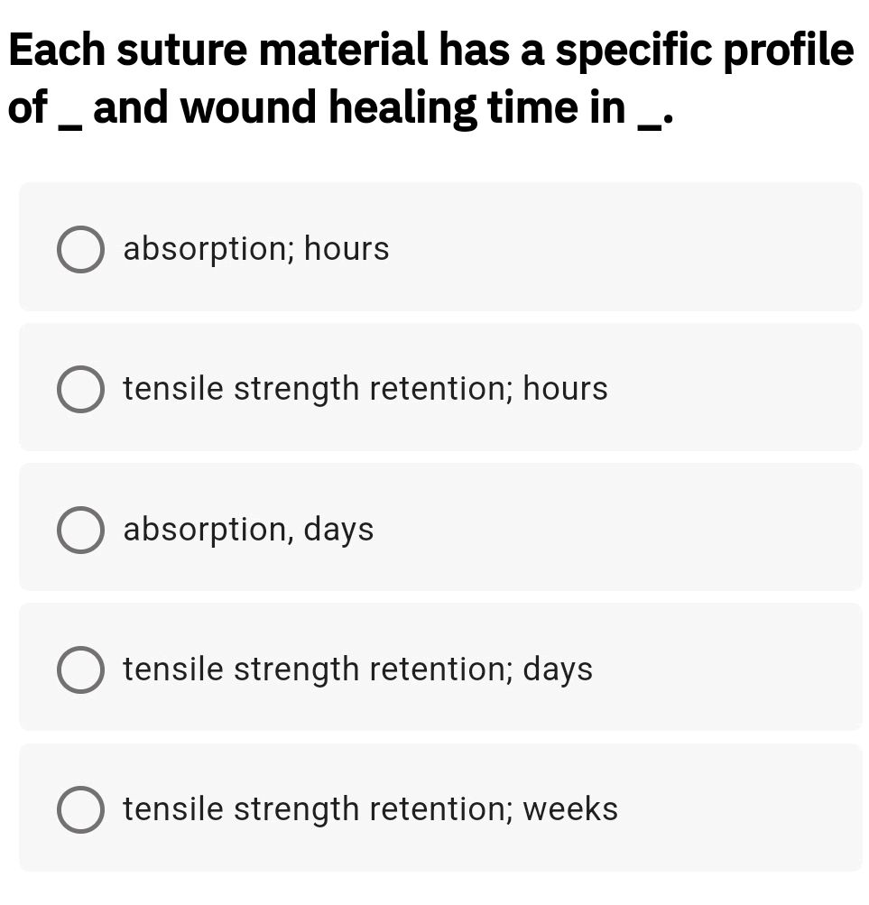This screenshot has height=905, width=869.
Task: Click the text 'absorption; hours'
Action: 256,249
